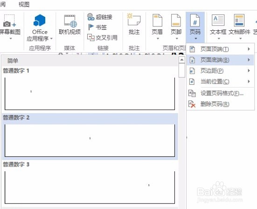Screen dimensions: 257x209
Task: Click the Page Number (页码) icon
Action: click(x=195, y=20)
